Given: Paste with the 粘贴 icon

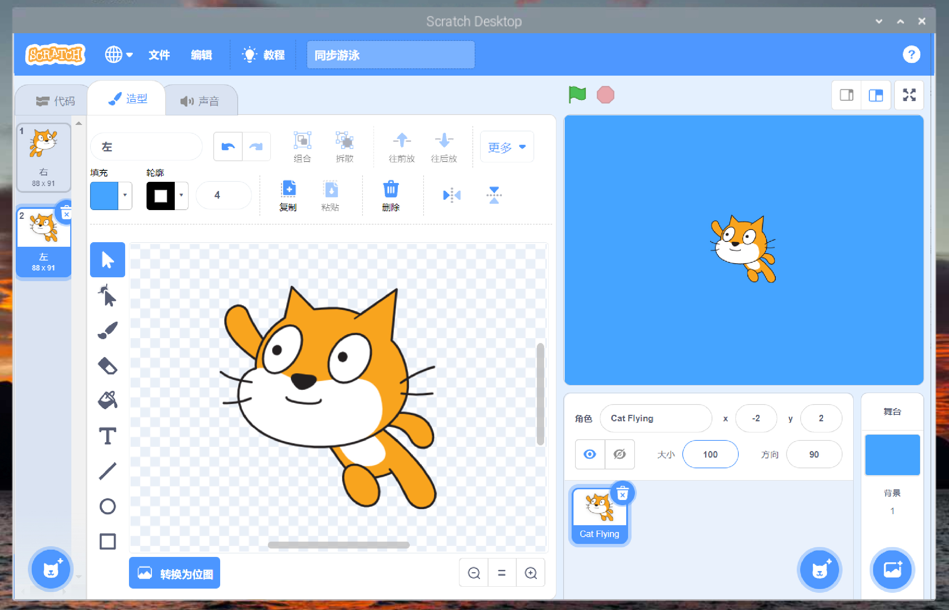Looking at the screenshot, I should pyautogui.click(x=330, y=196).
